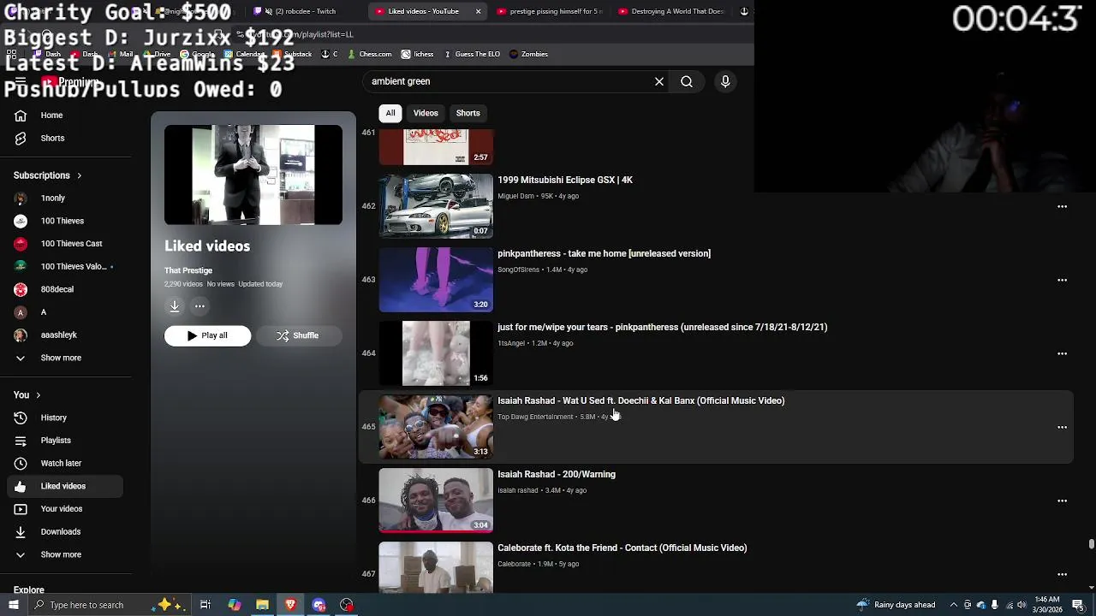
Task: Select the Videos filter chip
Action: tap(426, 113)
